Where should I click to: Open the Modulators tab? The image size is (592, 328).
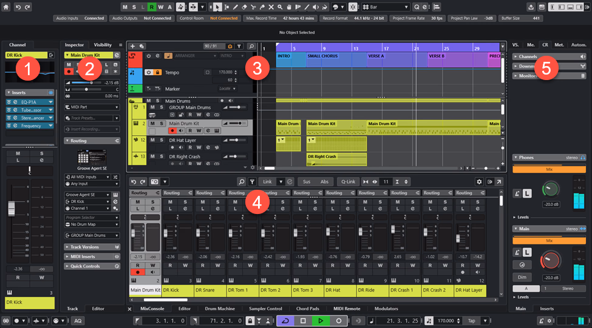[x=386, y=309]
